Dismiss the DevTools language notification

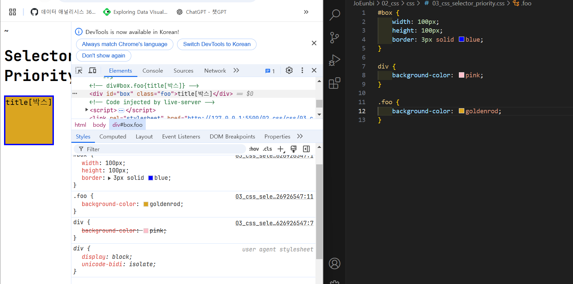click(x=314, y=43)
